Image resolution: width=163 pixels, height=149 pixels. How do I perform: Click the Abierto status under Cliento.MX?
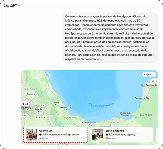click(x=43, y=138)
